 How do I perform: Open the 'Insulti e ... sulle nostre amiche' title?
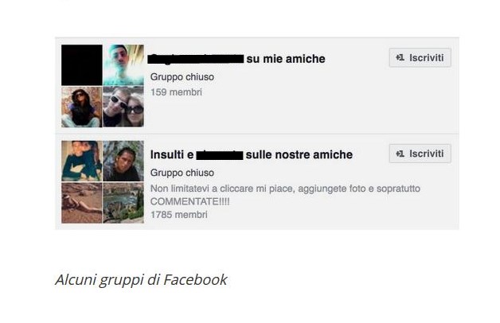(x=252, y=154)
